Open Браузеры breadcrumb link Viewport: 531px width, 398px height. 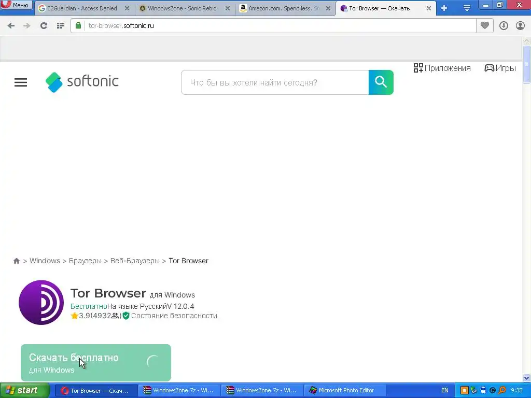pyautogui.click(x=85, y=261)
